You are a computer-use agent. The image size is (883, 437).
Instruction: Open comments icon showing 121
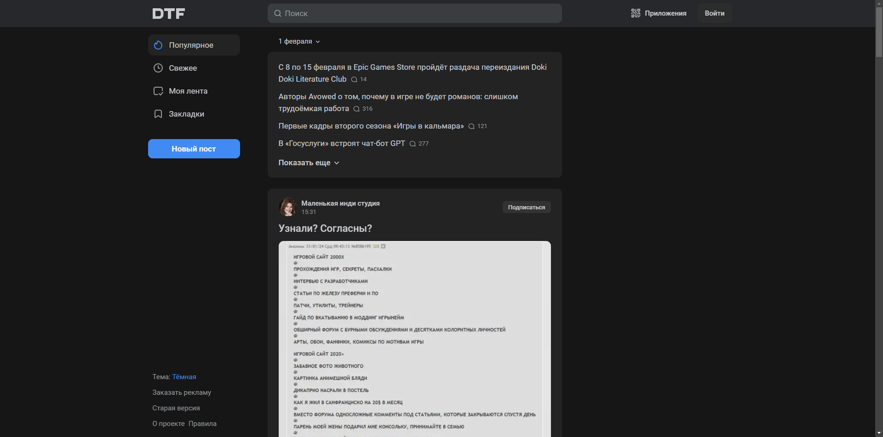click(471, 126)
